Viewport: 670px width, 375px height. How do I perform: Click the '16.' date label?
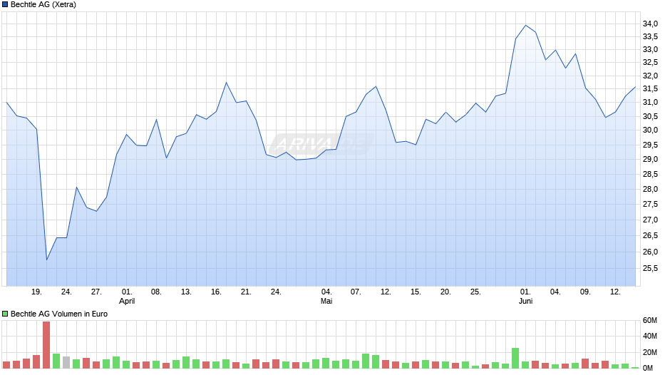coord(216,292)
